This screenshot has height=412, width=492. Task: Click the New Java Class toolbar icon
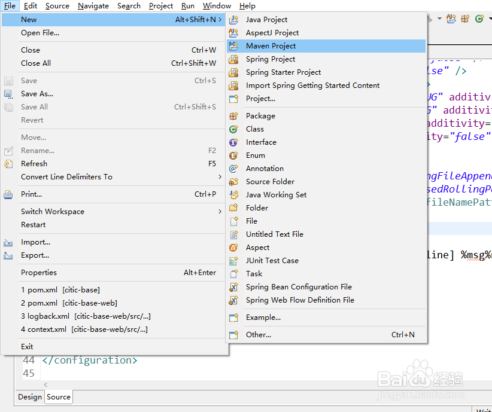coord(479,19)
